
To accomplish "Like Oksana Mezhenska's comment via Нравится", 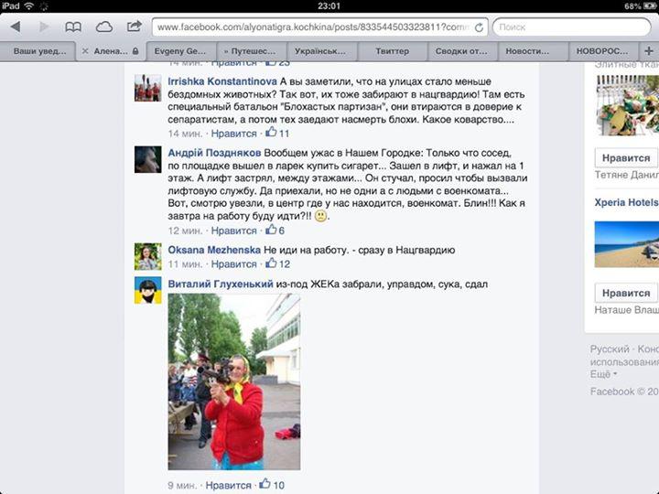I will [x=233, y=264].
